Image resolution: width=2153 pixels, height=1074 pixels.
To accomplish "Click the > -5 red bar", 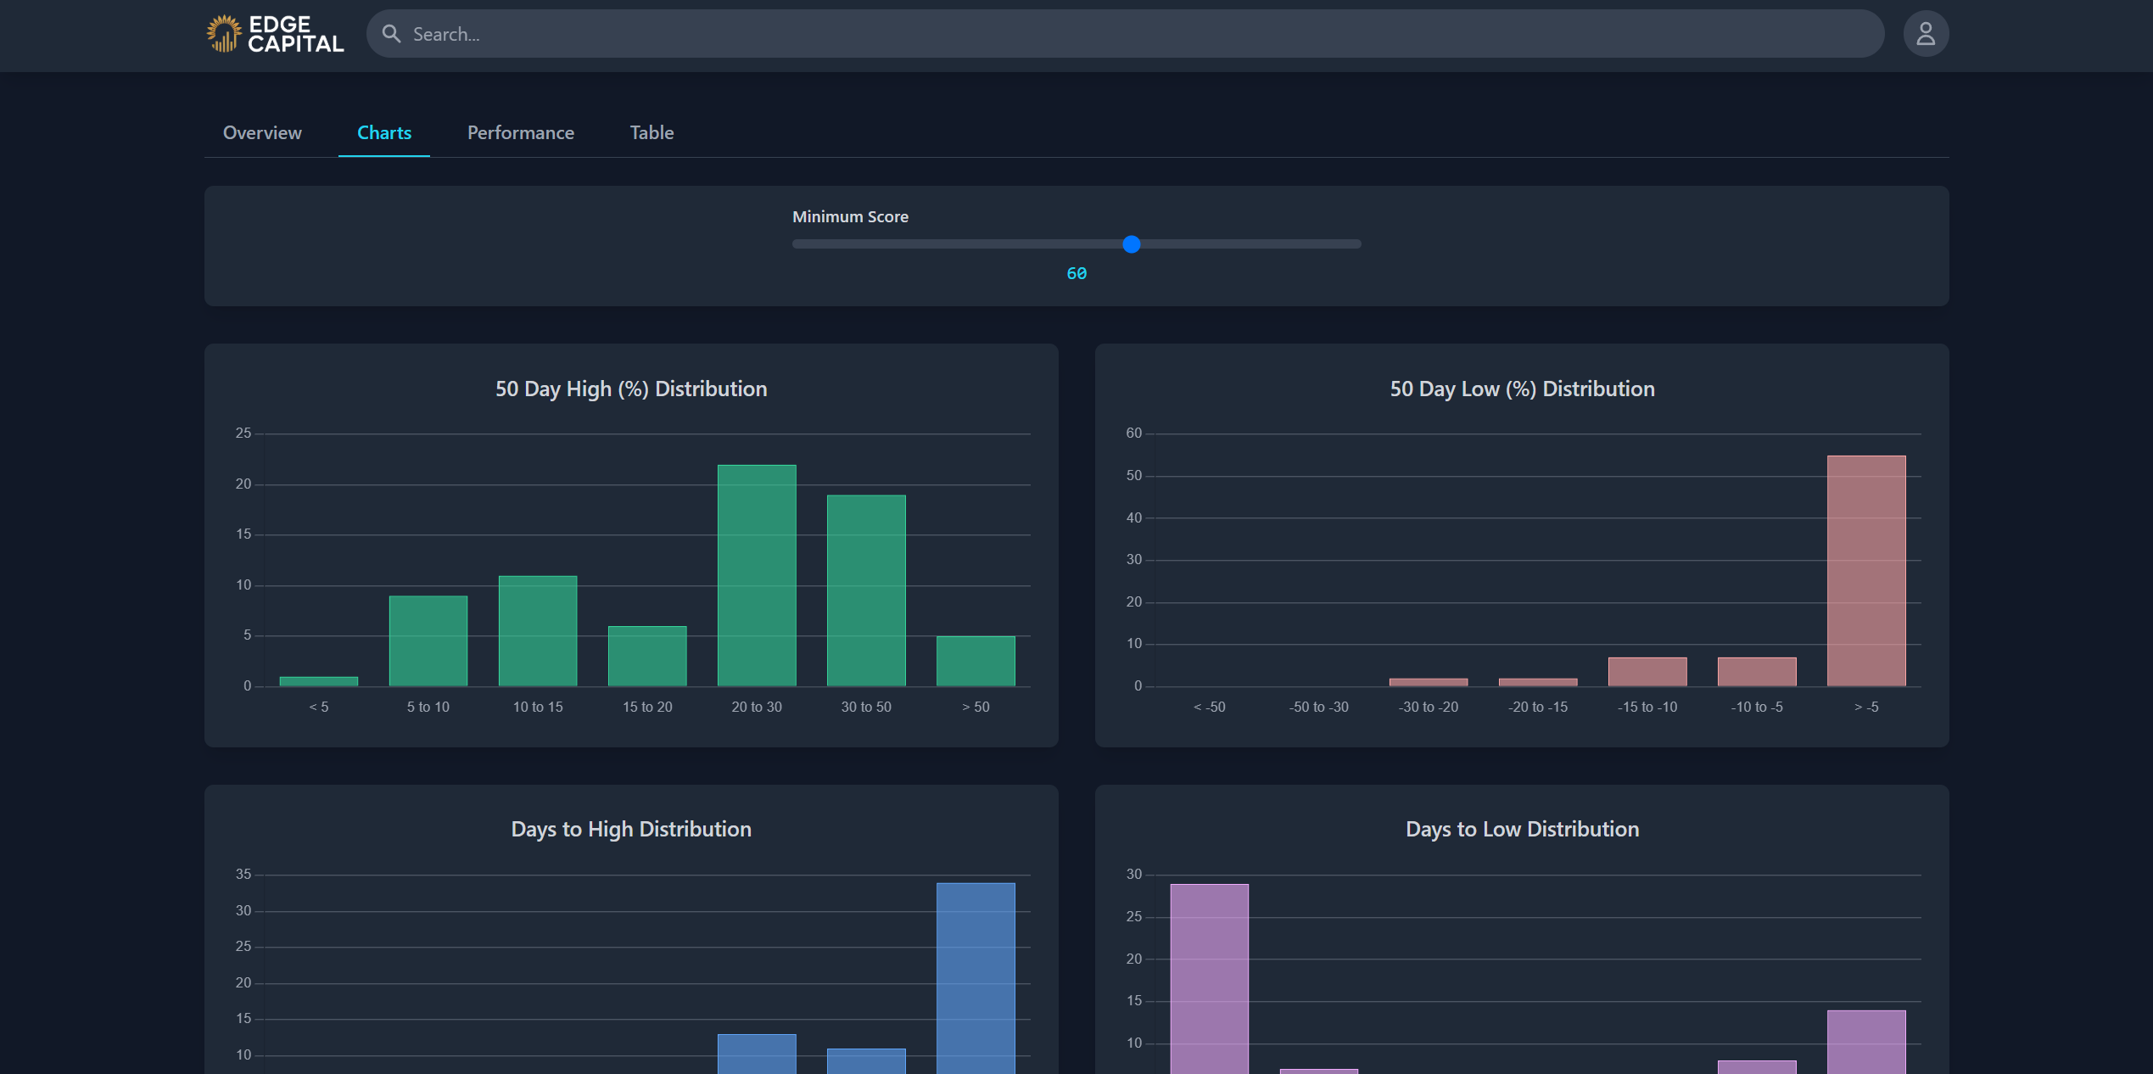I will click(1865, 571).
